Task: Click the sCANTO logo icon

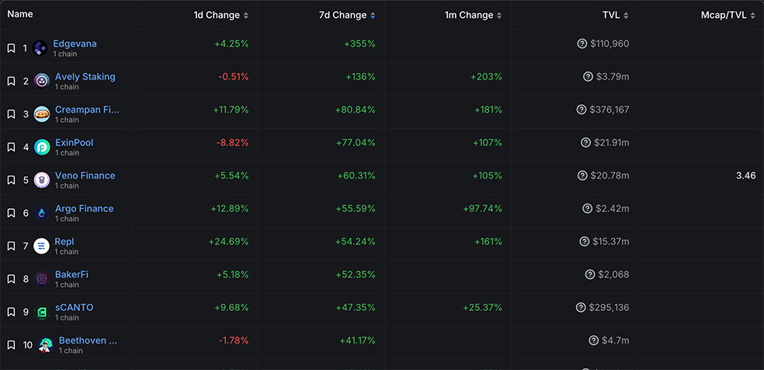Action: click(x=42, y=312)
